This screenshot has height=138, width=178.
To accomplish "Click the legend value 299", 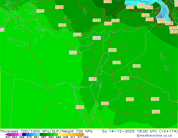I will [x=58, y=137].
